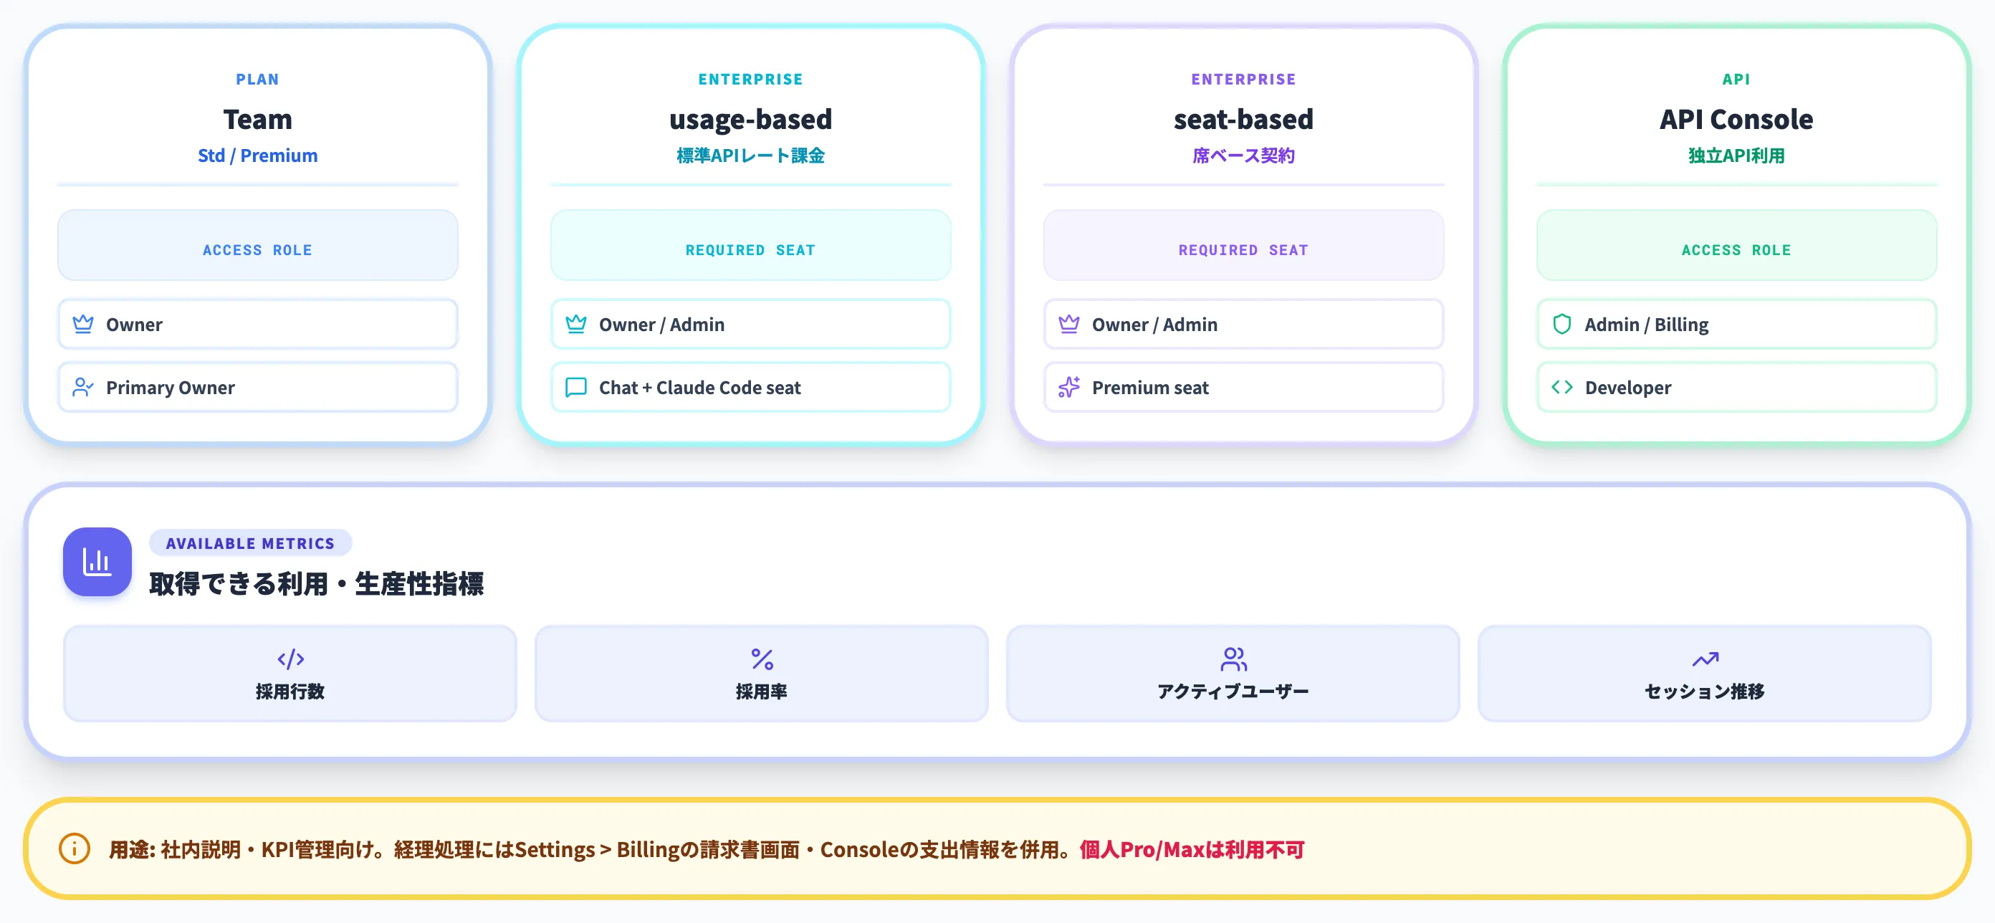Click the Std / Premium subtitle
The width and height of the screenshot is (1995, 923).
click(258, 156)
